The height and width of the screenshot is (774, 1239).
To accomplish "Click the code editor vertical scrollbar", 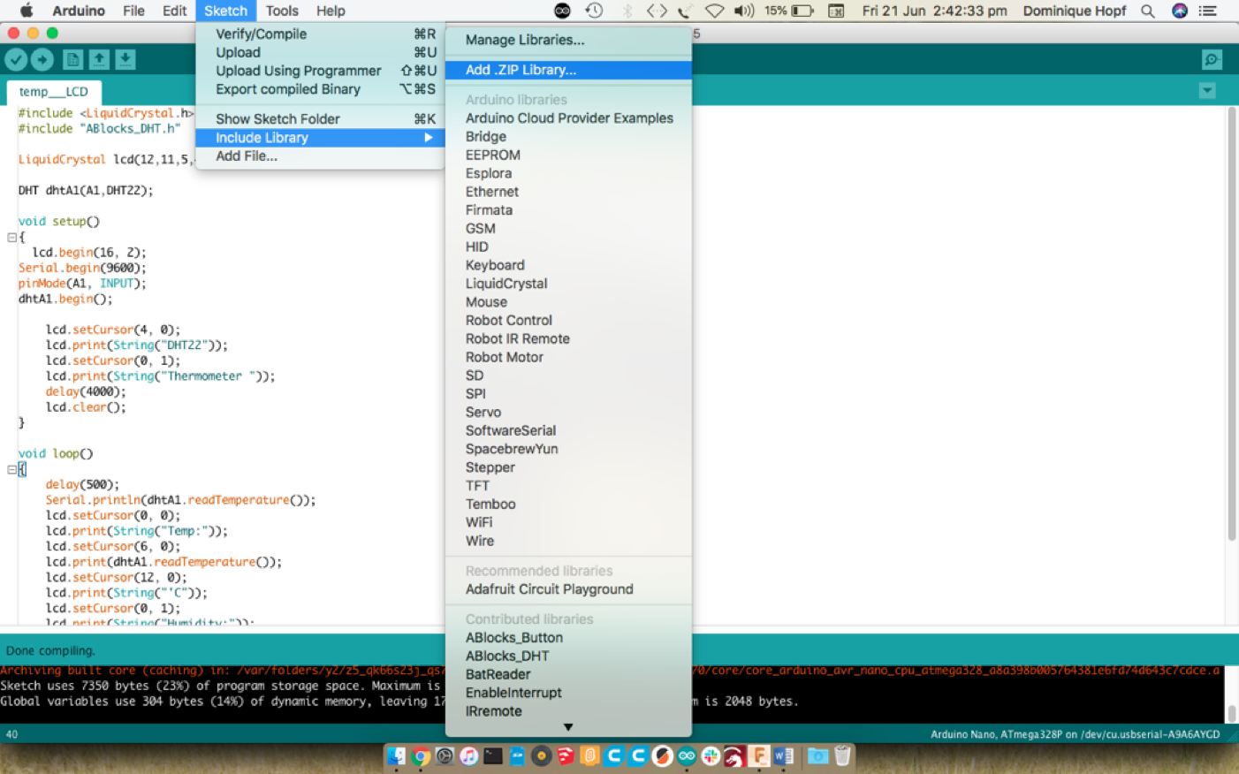I will point(1231,323).
